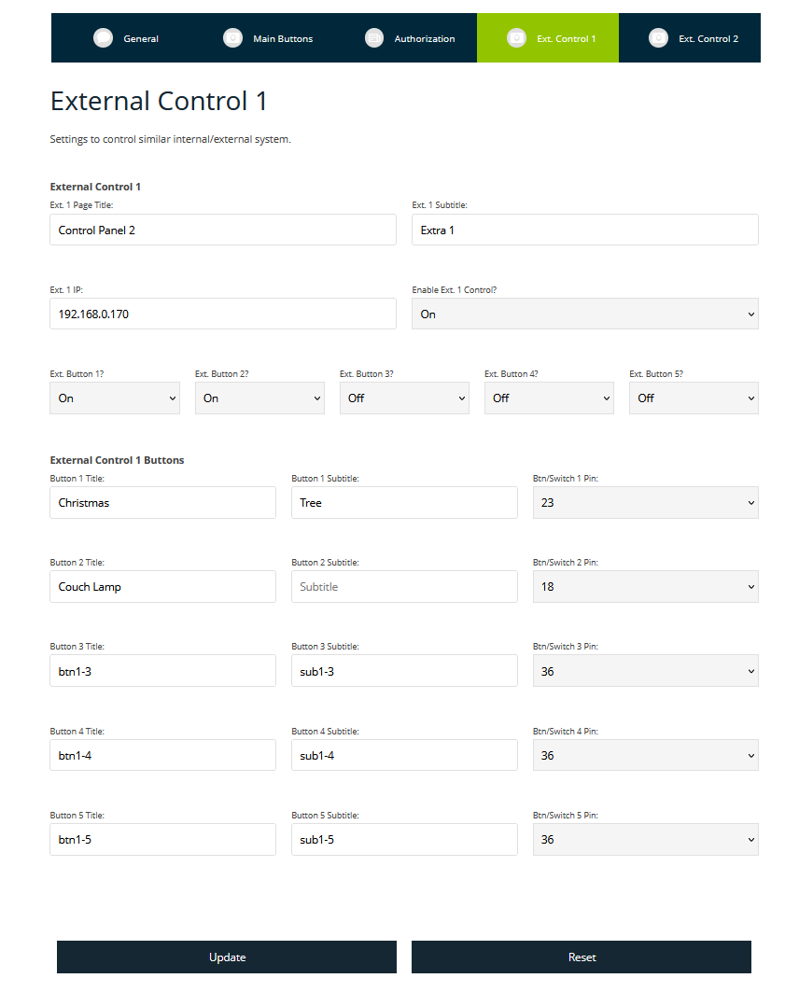Viewport: 799px width, 992px height.
Task: Click the Main Buttons tab icon
Action: 232,38
